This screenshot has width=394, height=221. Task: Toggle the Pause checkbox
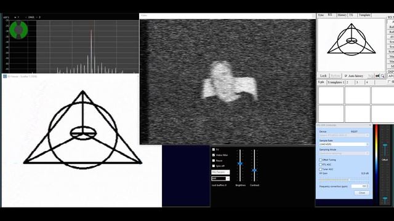(214, 161)
